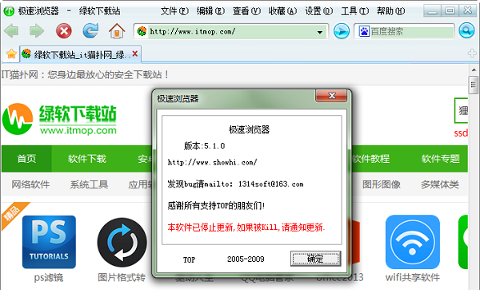This screenshot has width=480, height=301.
Task: Open the 文件(F) menu
Action: [x=174, y=11]
